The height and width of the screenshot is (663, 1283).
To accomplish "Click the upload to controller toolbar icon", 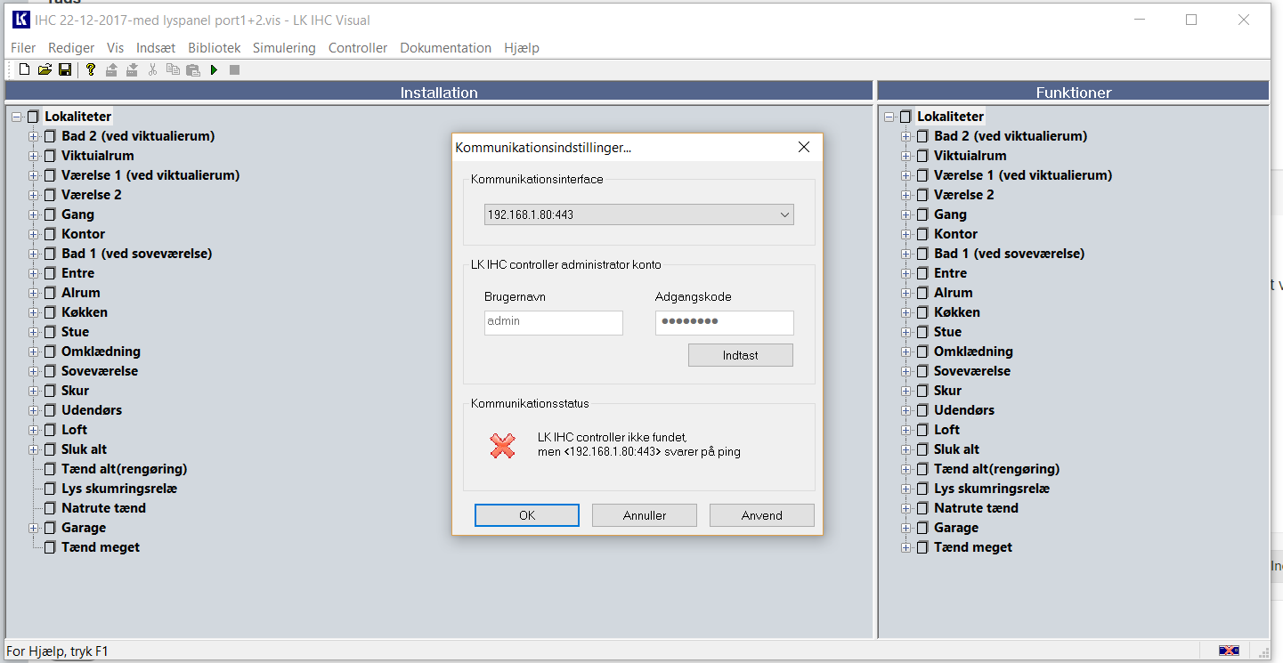I will coord(111,69).
